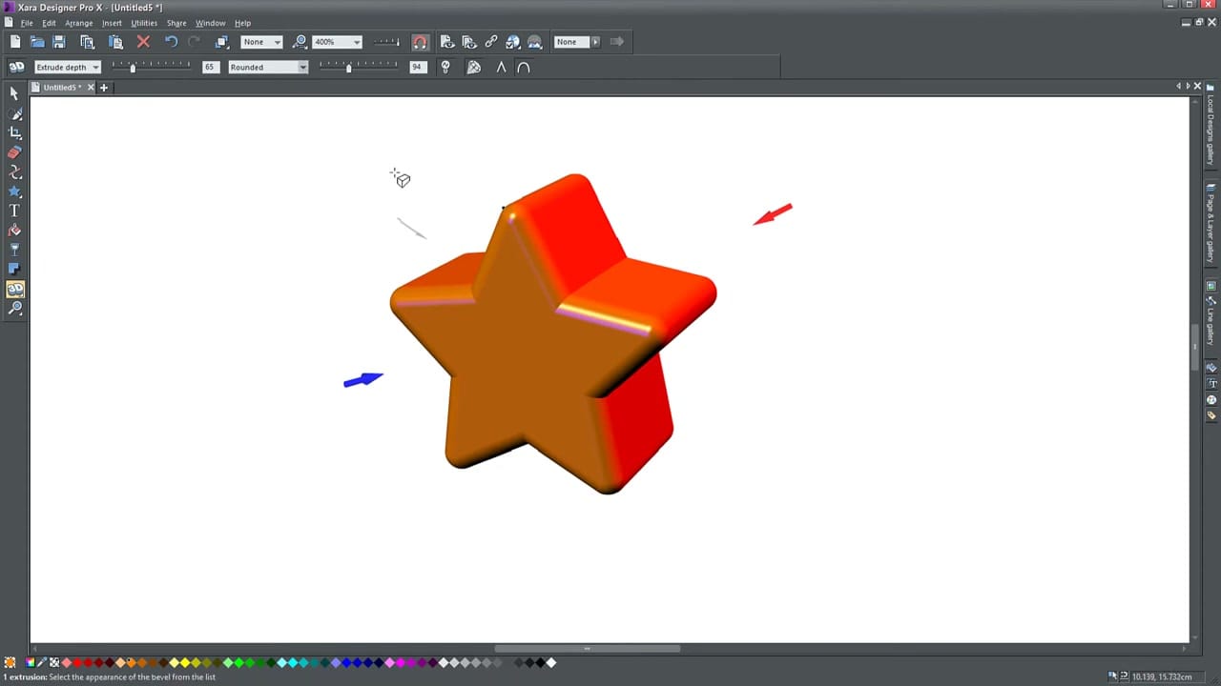Open the Arrange menu
Screen dimensions: 1221x686
click(x=78, y=23)
